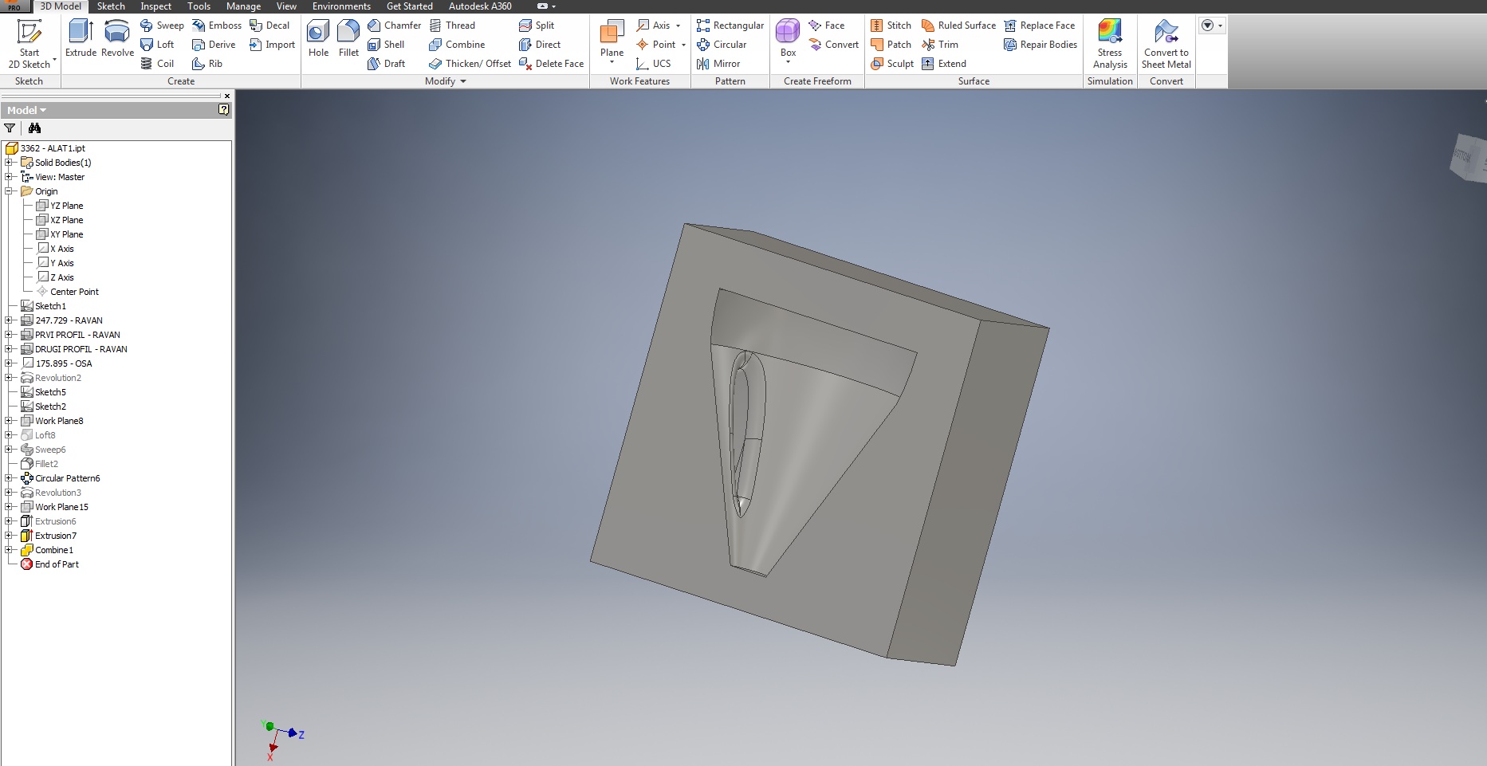Open the Stress Analysis environment
This screenshot has height=766, width=1487.
pyautogui.click(x=1110, y=44)
